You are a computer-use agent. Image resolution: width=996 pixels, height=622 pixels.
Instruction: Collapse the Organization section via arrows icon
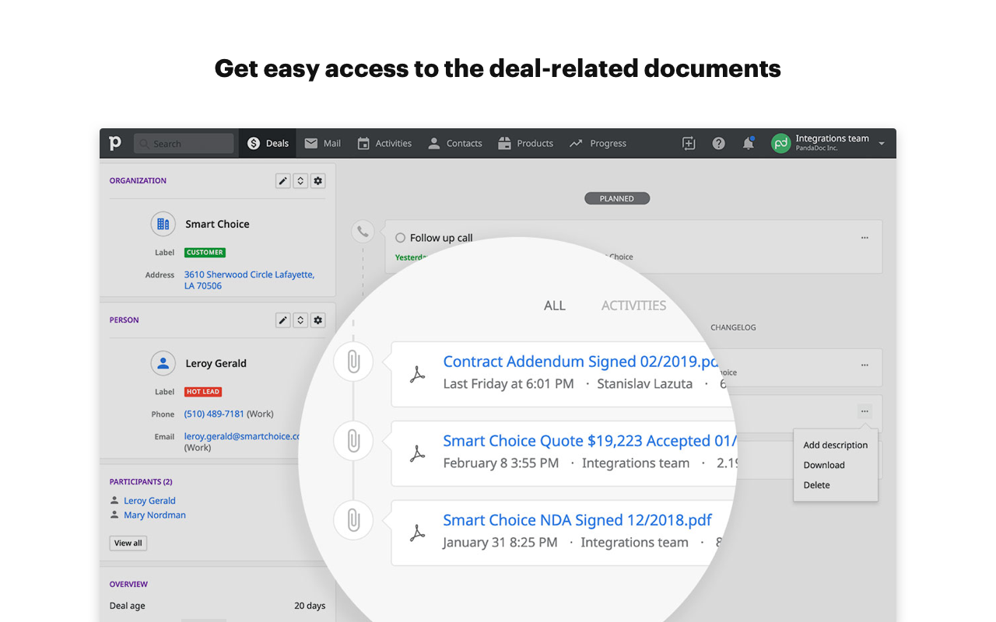(300, 180)
